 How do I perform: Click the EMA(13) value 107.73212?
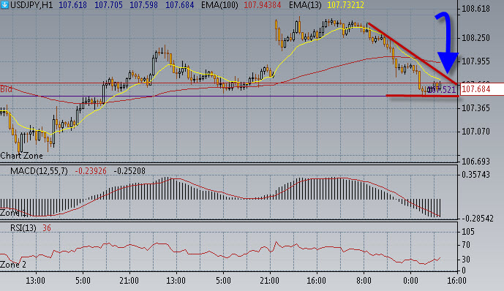tap(345, 5)
